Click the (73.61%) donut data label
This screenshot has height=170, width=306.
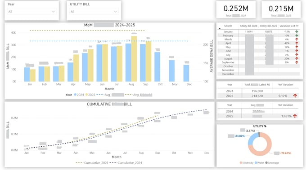(286, 153)
